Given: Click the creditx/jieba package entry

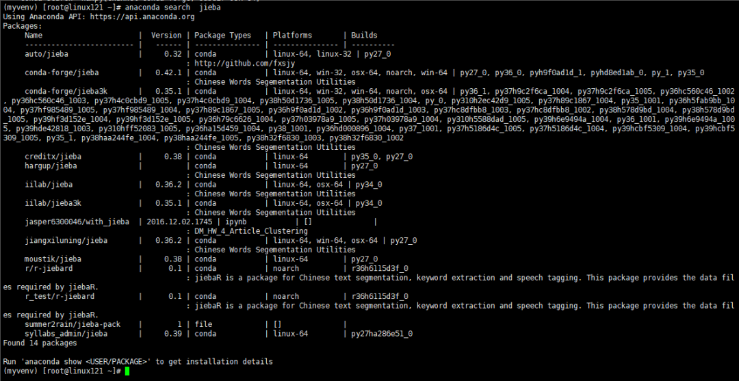Looking at the screenshot, I should tap(53, 157).
